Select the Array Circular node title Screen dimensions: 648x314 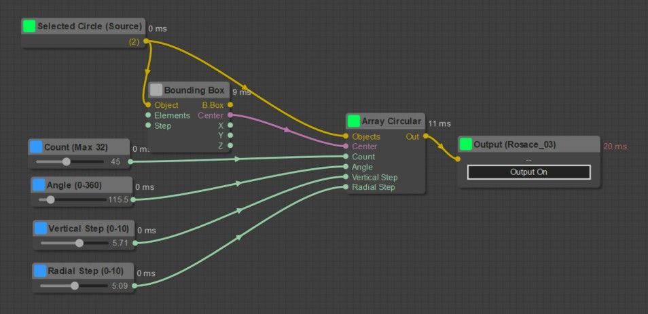(391, 121)
